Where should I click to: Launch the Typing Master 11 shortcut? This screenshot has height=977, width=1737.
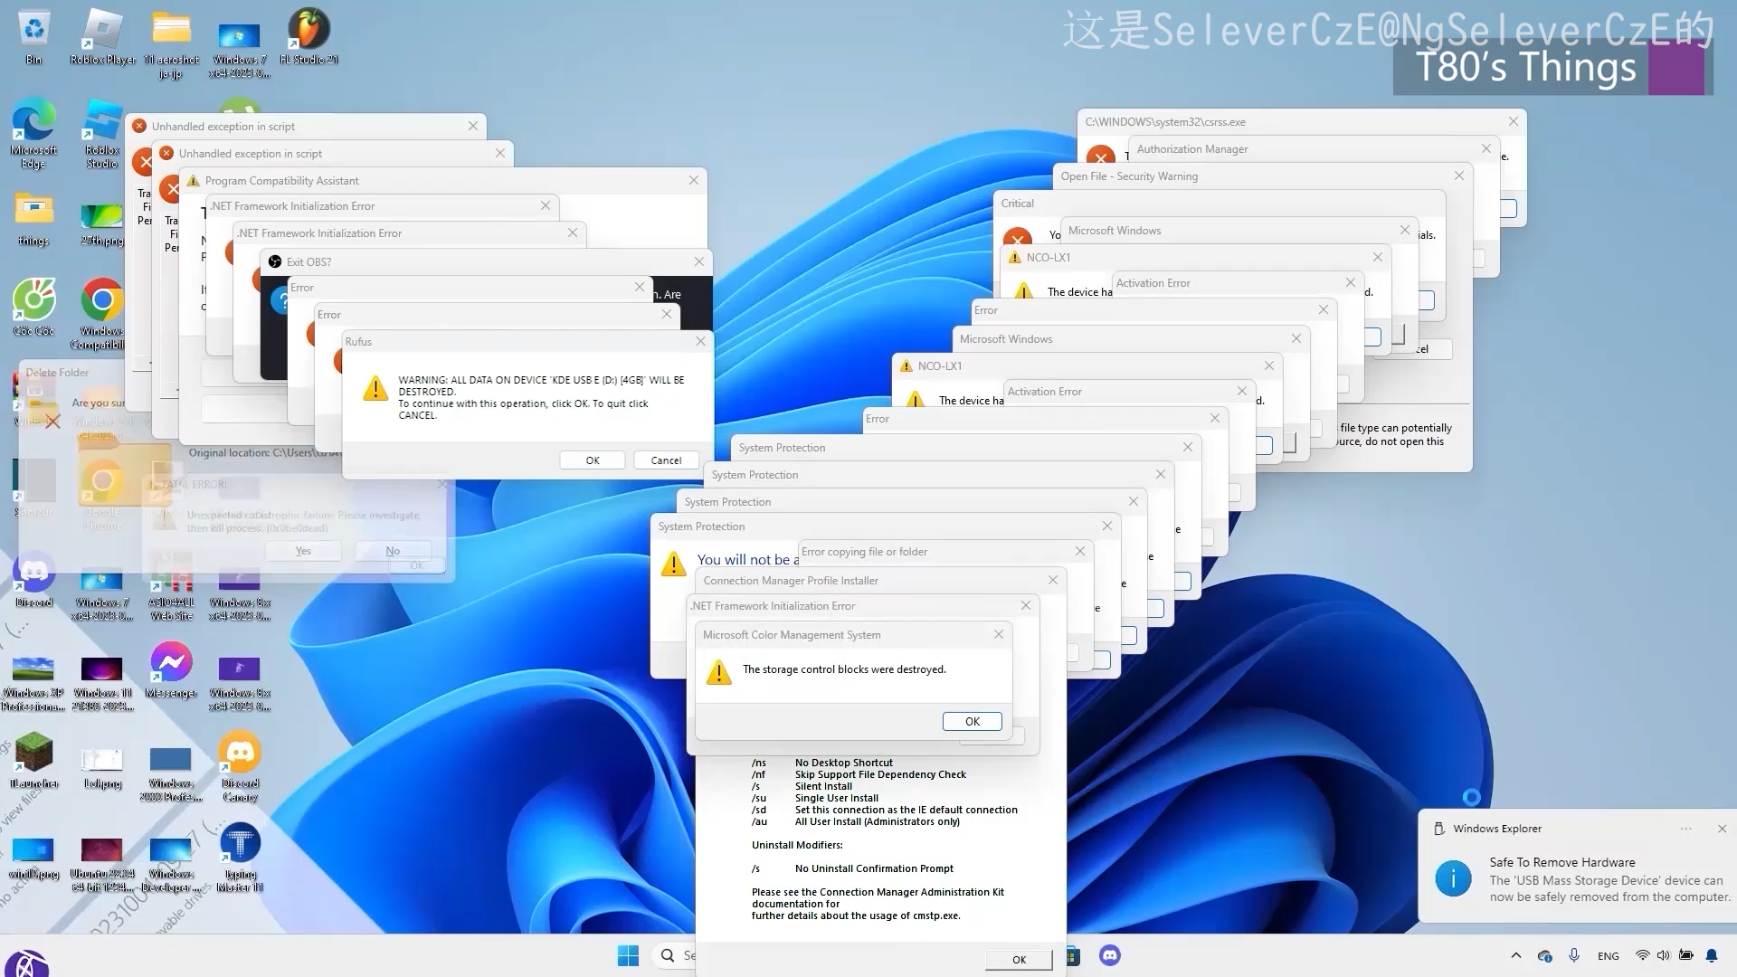[240, 857]
